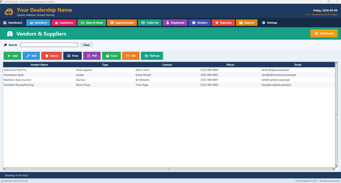Viewport: 341px width, 183px height.
Task: Sort by Vendor Name column header
Action: [39, 65]
